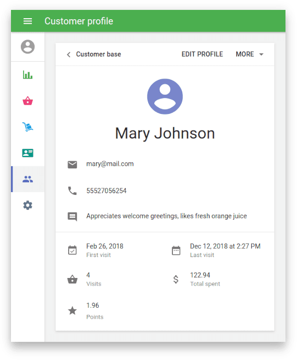This screenshot has height=360, width=297.
Task: Go back using the left chevron arrow
Action: 69,54
